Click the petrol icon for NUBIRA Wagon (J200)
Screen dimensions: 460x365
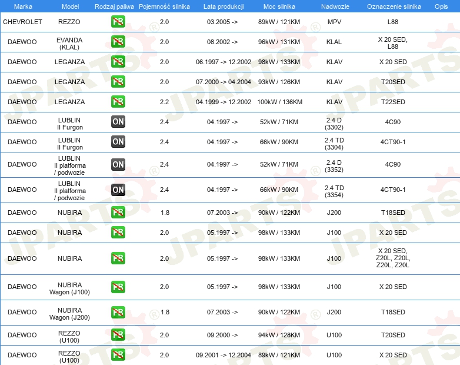[x=118, y=312]
